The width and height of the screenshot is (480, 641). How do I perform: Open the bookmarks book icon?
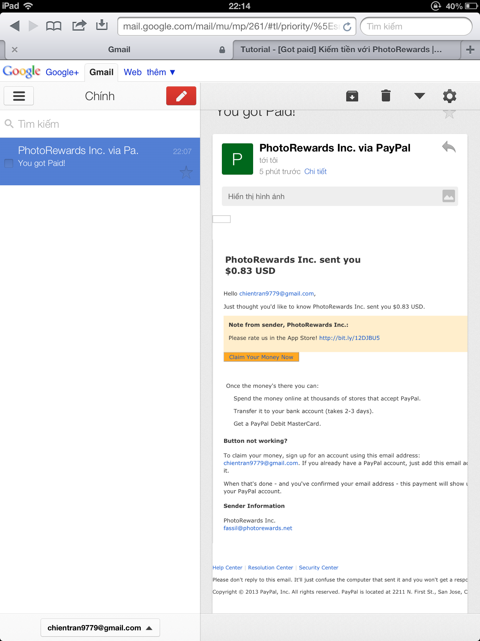pos(53,26)
